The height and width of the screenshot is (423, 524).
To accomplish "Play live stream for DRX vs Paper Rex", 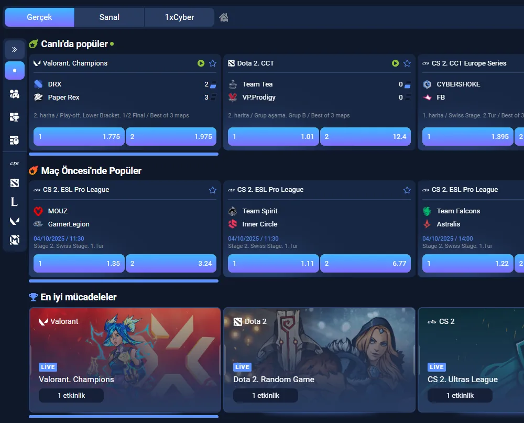I will tap(201, 63).
